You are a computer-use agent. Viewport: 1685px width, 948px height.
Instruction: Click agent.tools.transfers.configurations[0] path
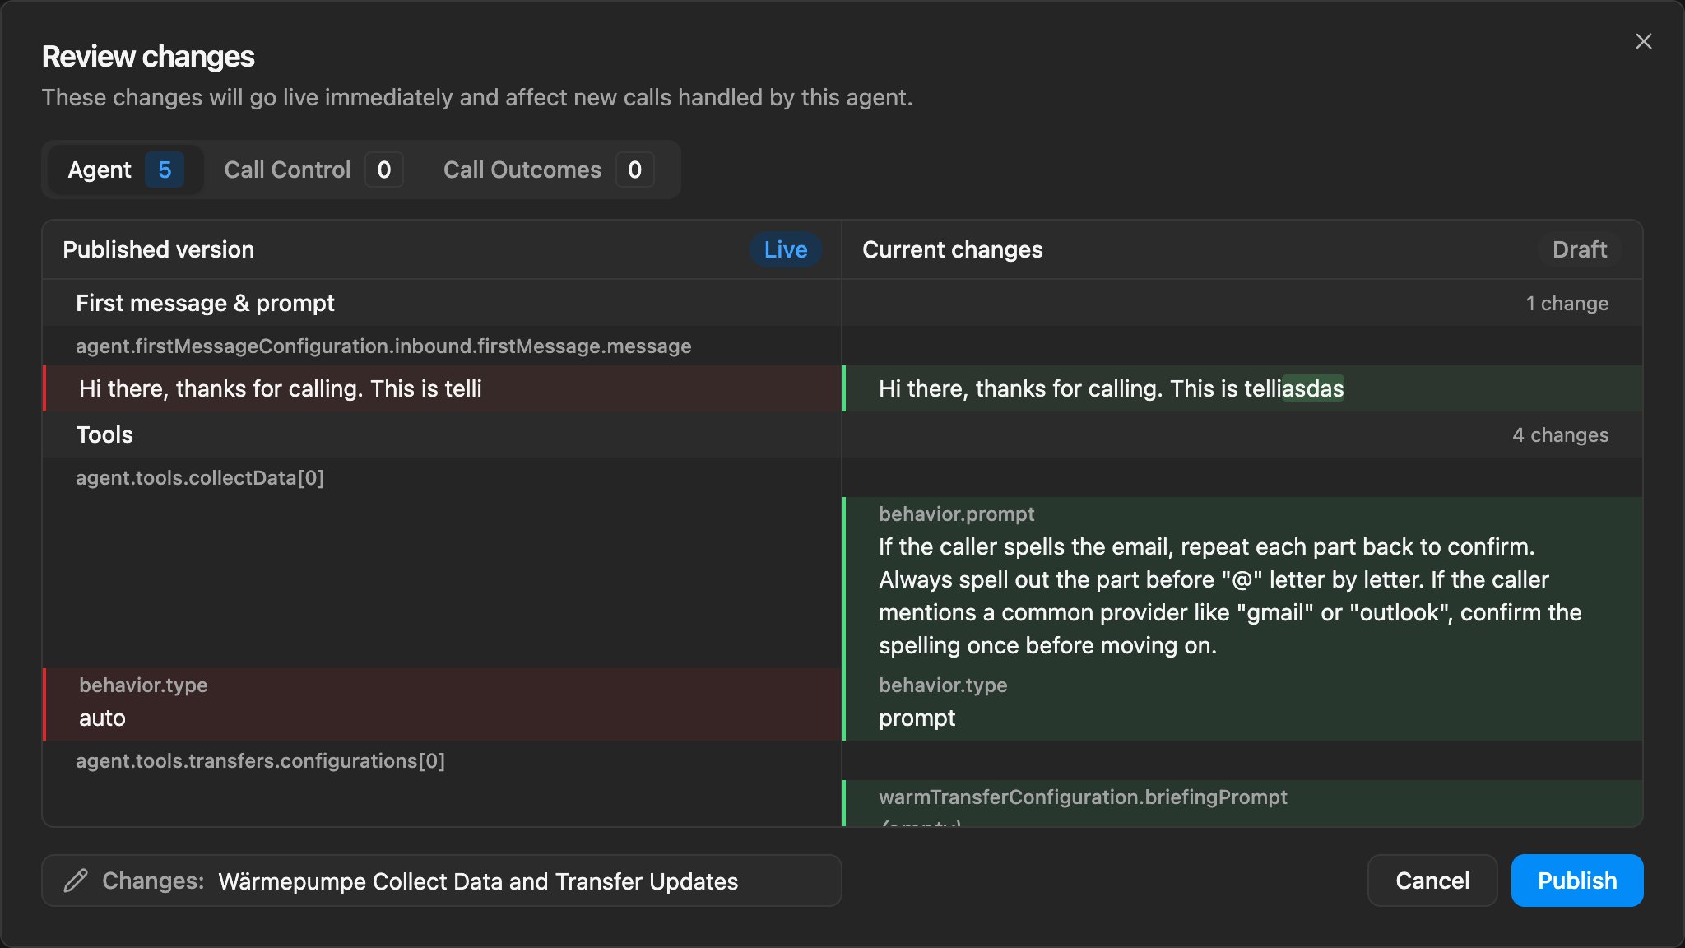260,760
